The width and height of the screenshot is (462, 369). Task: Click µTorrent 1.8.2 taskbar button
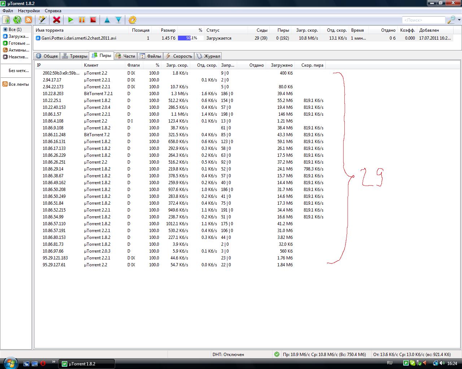click(x=87, y=364)
